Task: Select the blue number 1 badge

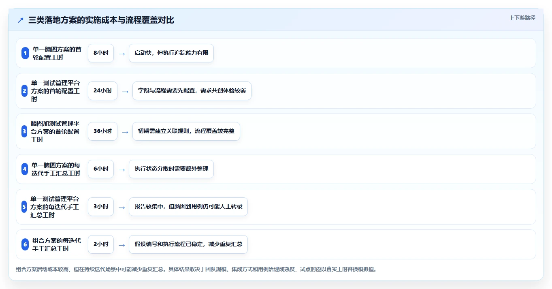Action: coord(25,53)
